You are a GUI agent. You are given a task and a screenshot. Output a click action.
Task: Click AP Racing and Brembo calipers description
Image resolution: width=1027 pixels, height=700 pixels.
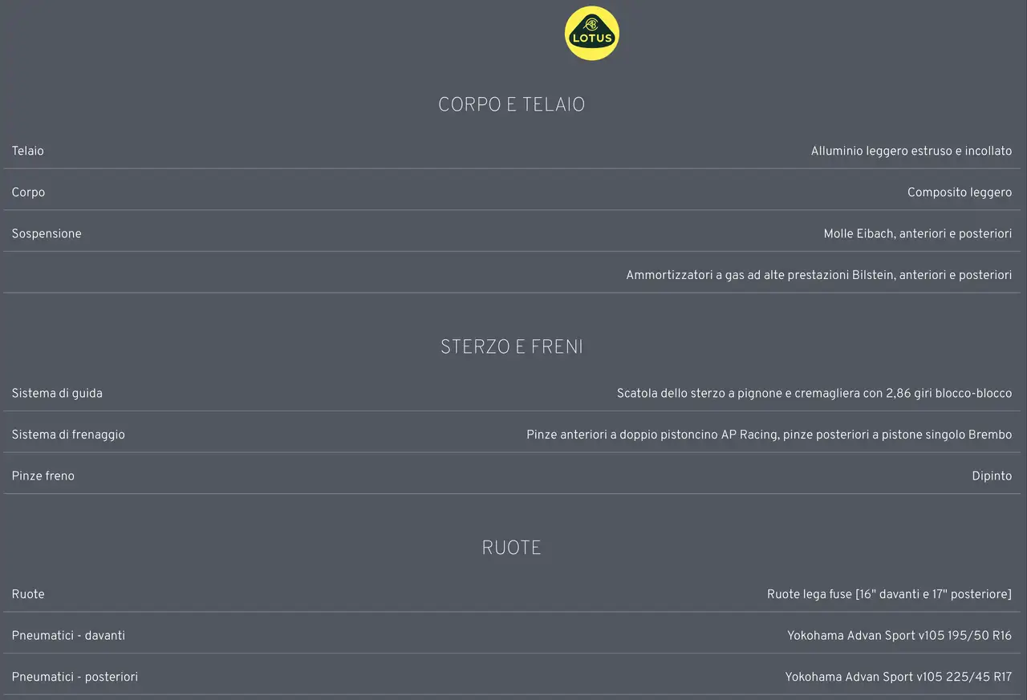tap(769, 435)
